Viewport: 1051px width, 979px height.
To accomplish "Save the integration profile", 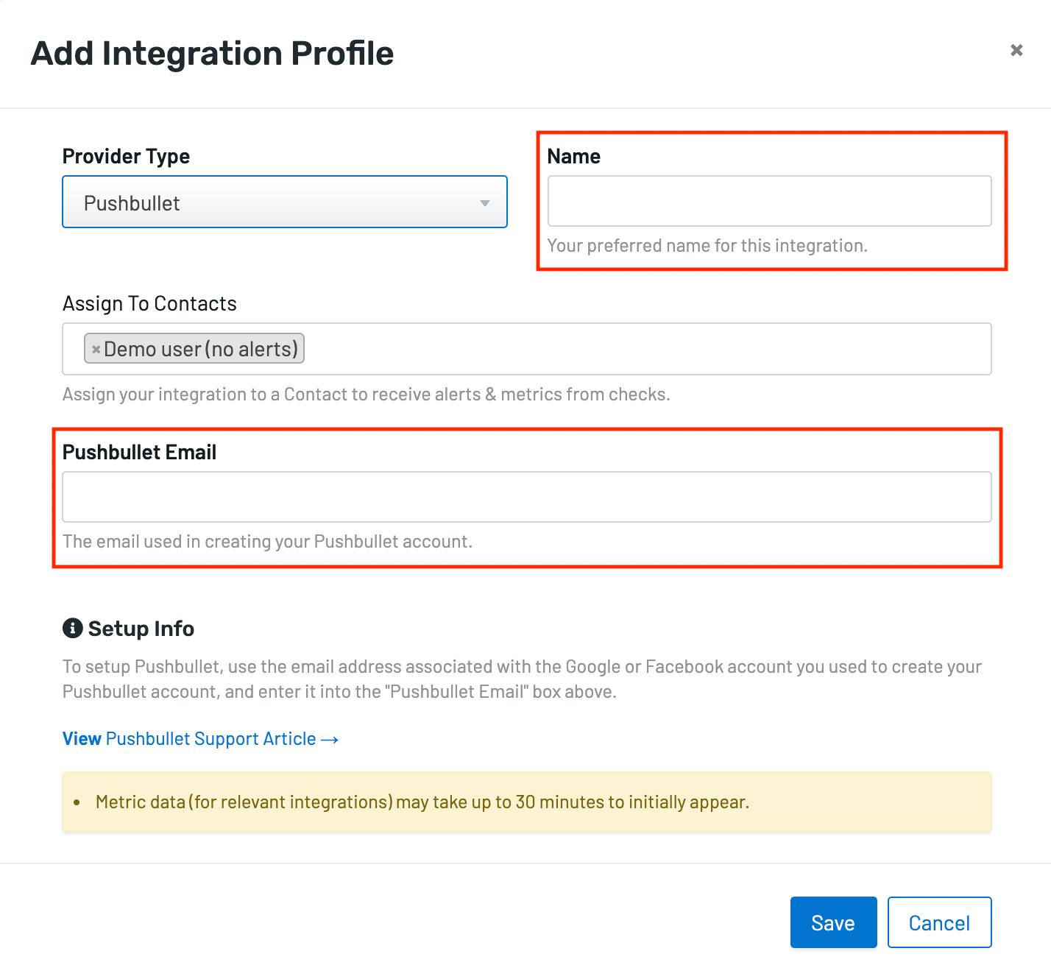I will click(833, 922).
